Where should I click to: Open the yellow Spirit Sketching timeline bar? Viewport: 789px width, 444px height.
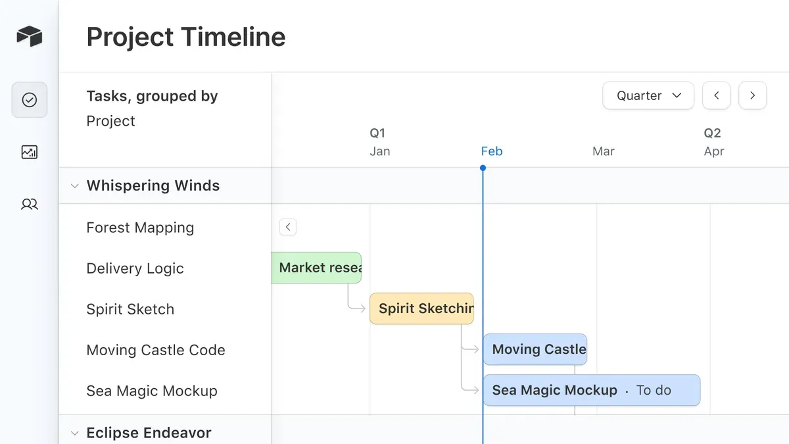(x=421, y=308)
